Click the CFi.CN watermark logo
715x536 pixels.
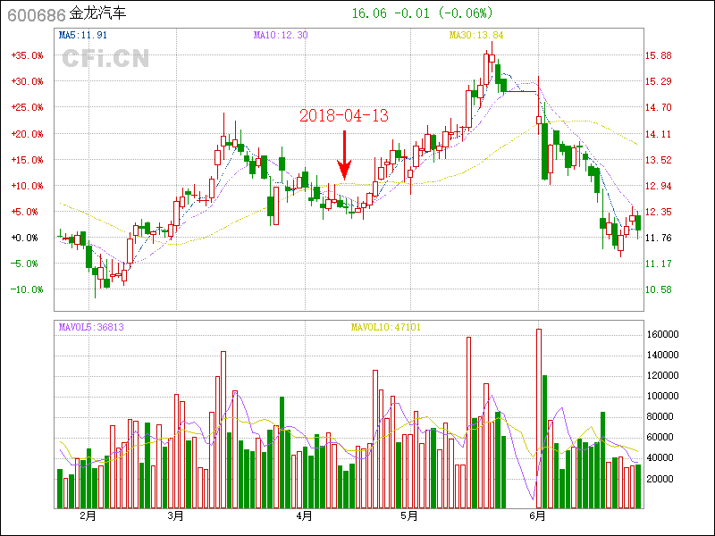click(105, 58)
